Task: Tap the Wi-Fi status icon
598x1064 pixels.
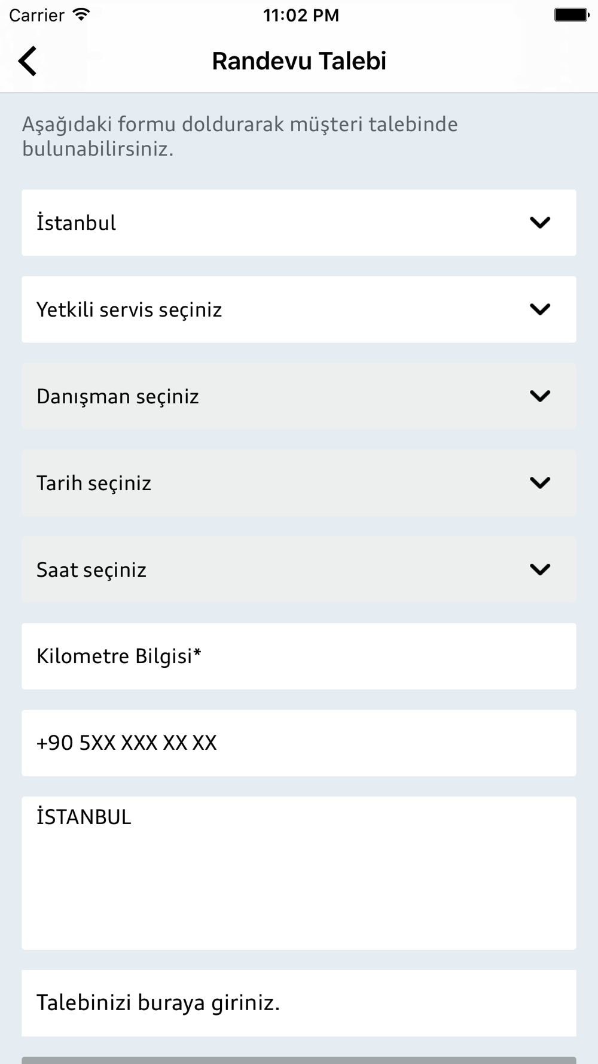Action: (81, 15)
